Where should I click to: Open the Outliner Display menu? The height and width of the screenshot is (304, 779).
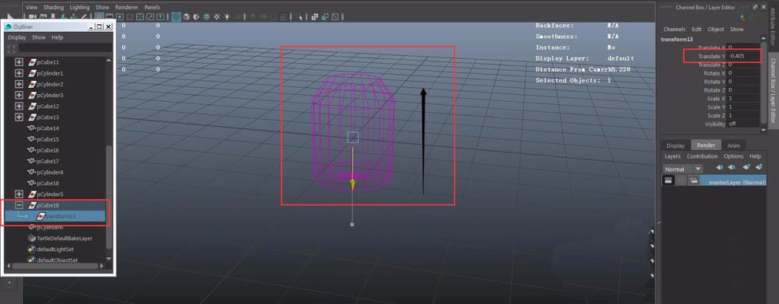tap(17, 37)
